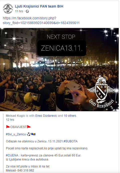Click the ZENICA13.11. text banner

(62, 48)
